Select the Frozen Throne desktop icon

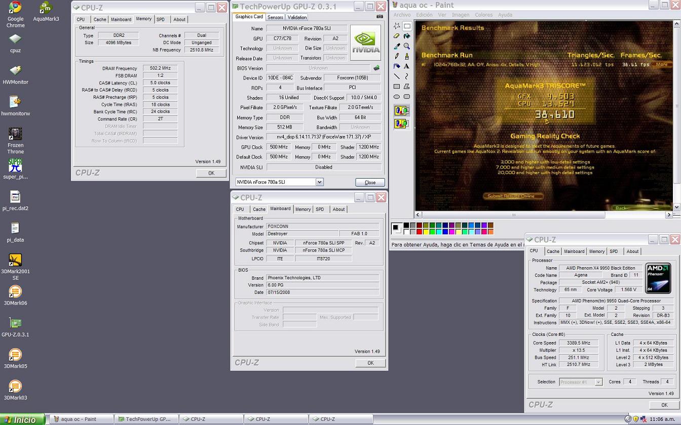(x=15, y=141)
